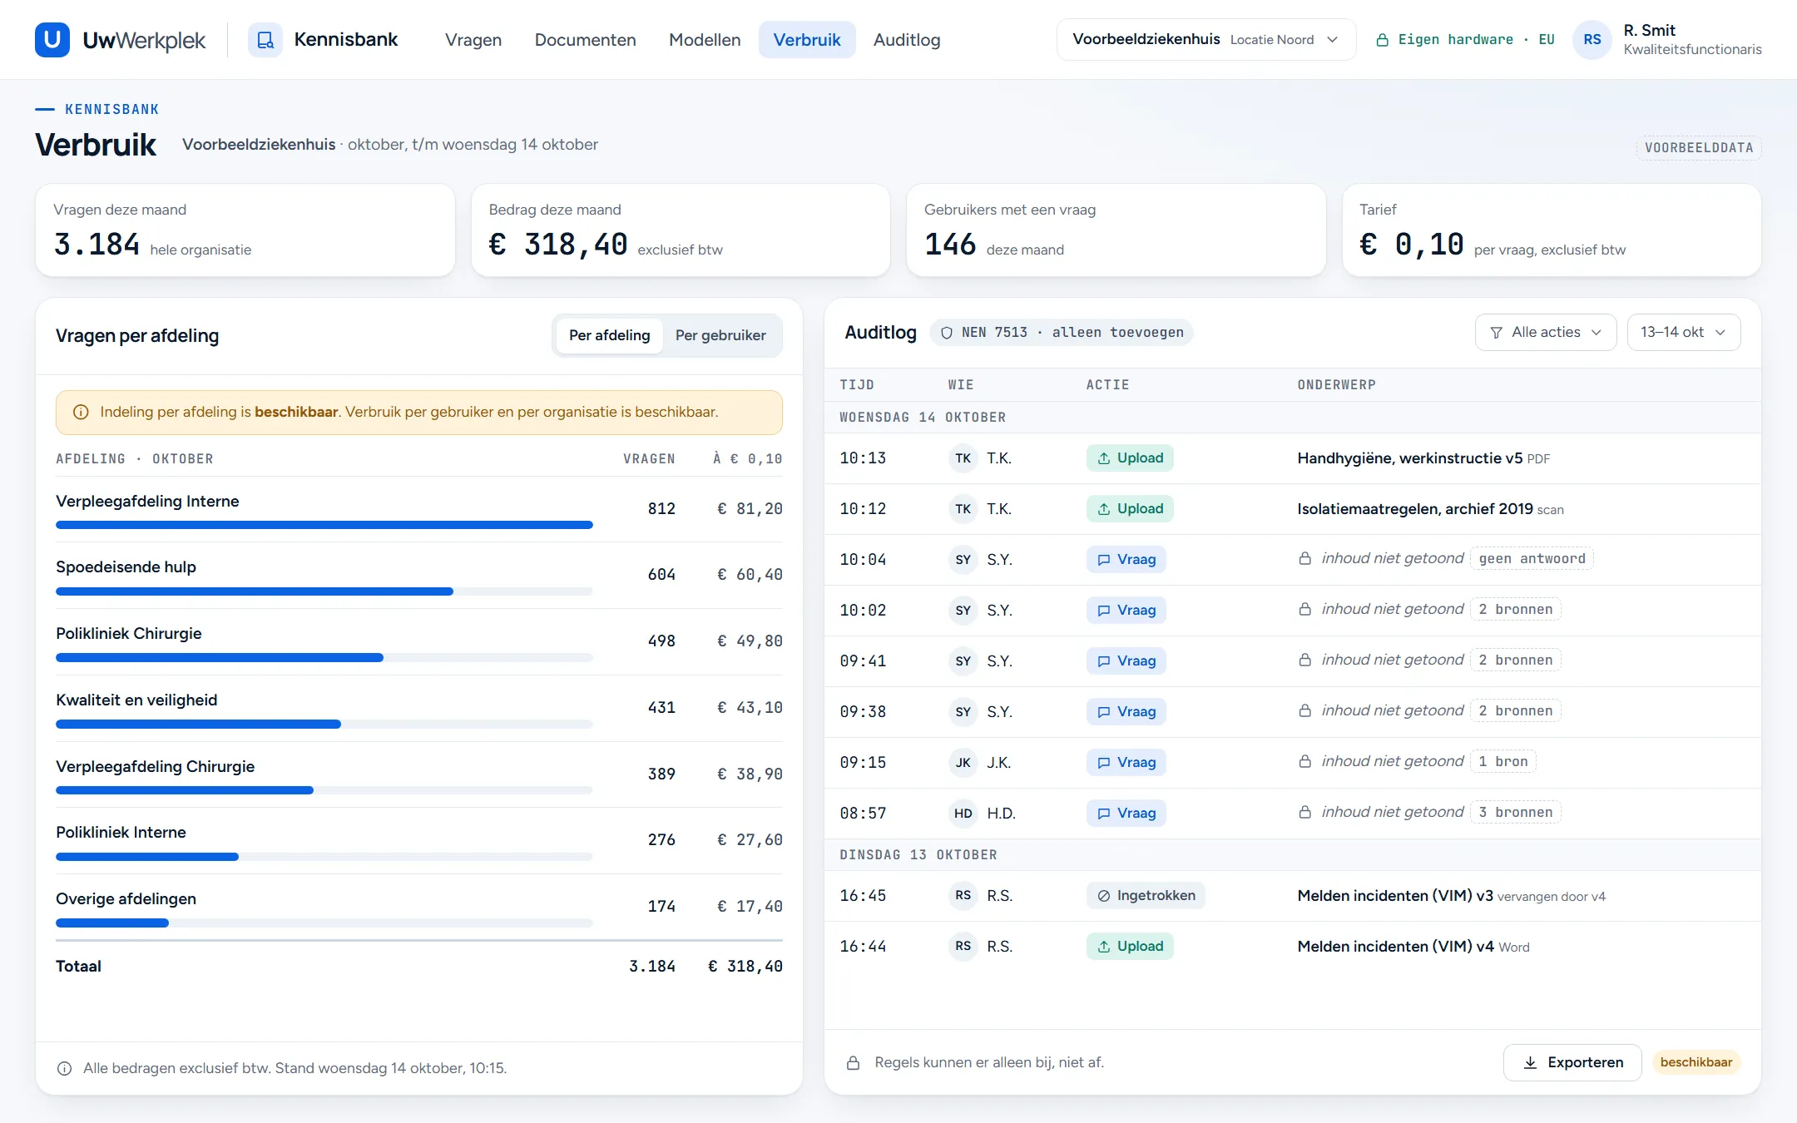Select the active Verbruik tab
Viewport: 1797px width, 1123px height.
pyautogui.click(x=807, y=40)
